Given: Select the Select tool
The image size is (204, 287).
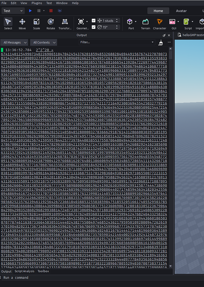Looking at the screenshot, I should pos(8,24).
